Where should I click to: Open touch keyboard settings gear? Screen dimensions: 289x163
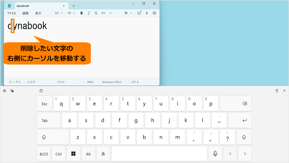[x=5, y=91]
